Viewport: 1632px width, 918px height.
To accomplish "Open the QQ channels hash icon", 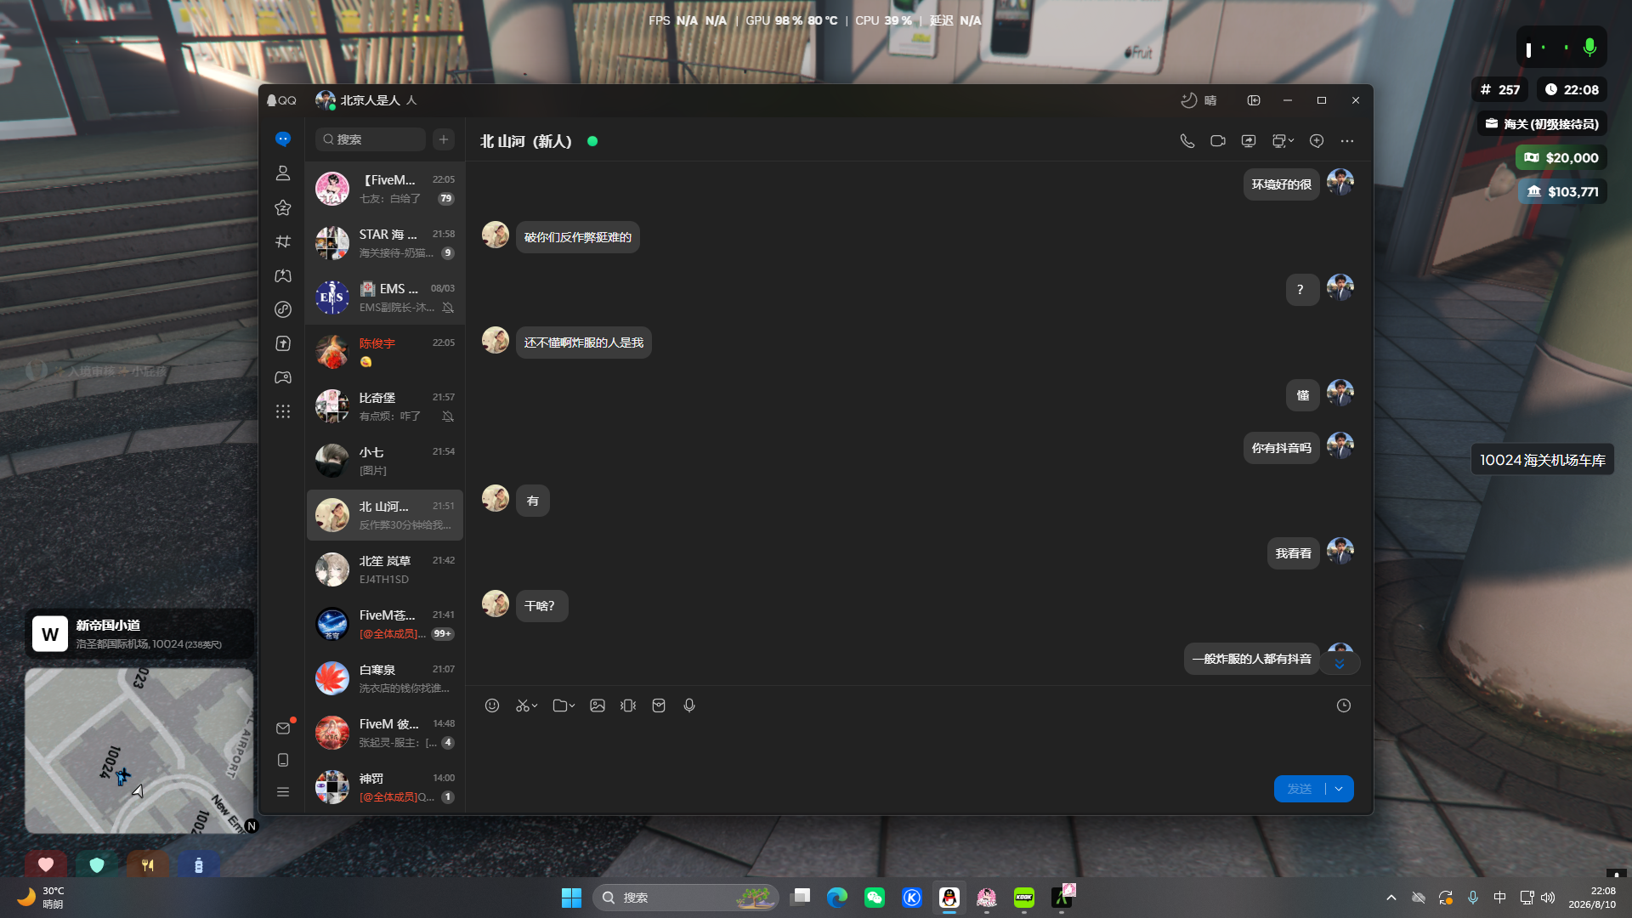I will pyautogui.click(x=283, y=241).
